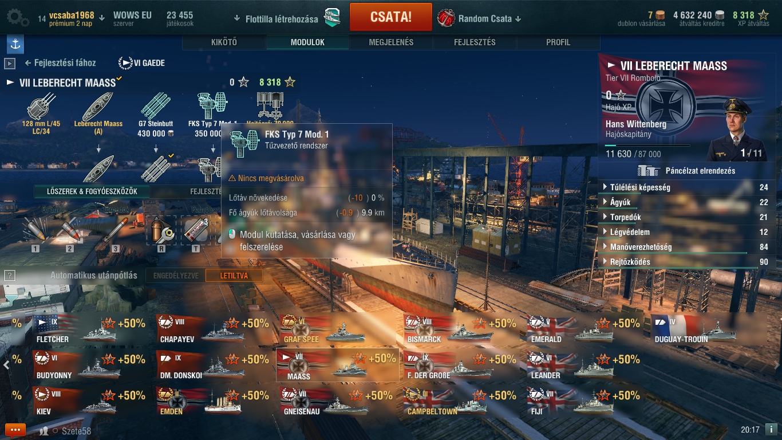Select the 128 mm L/45 gun module
Screen dimensions: 782x440
(41, 115)
